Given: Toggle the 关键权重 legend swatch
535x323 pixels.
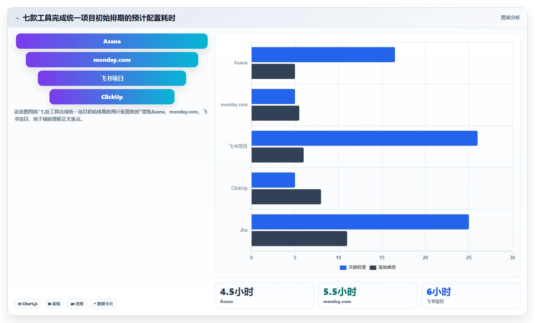Looking at the screenshot, I should pos(343,267).
